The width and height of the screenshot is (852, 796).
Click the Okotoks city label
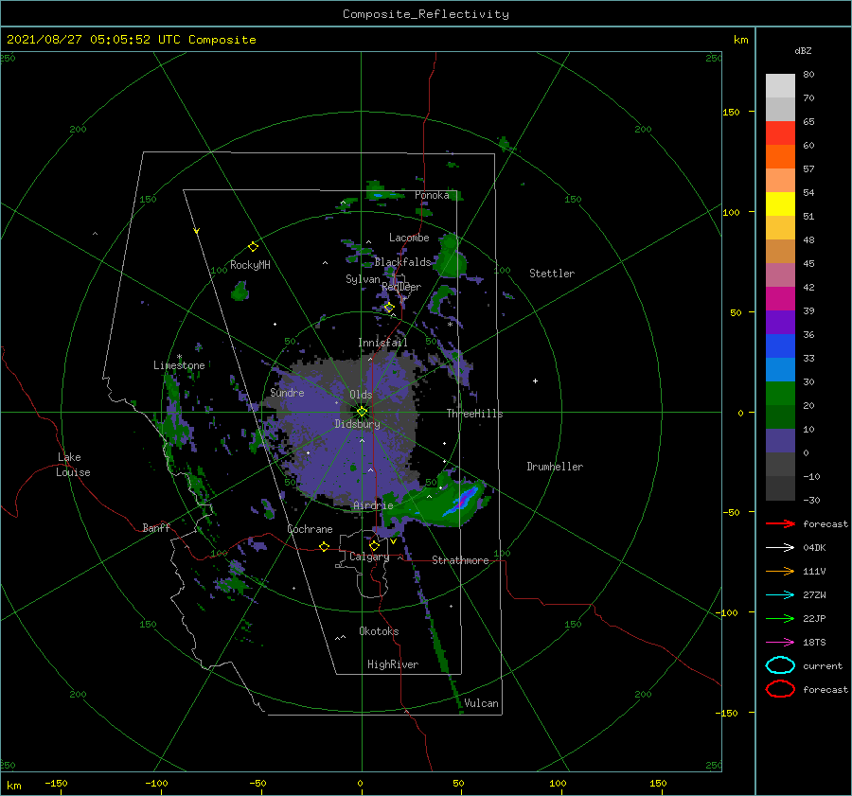tap(379, 631)
